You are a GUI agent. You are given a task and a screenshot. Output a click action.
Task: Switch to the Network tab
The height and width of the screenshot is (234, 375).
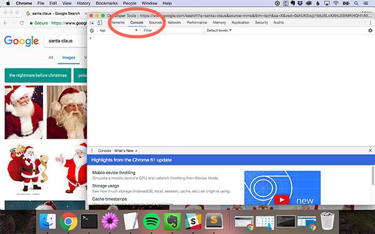pos(174,22)
